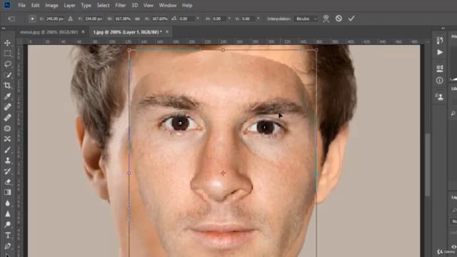Select the Content-Aware Move crossed-arrows tool
The width and height of the screenshot is (457, 257).
(x=8, y=139)
